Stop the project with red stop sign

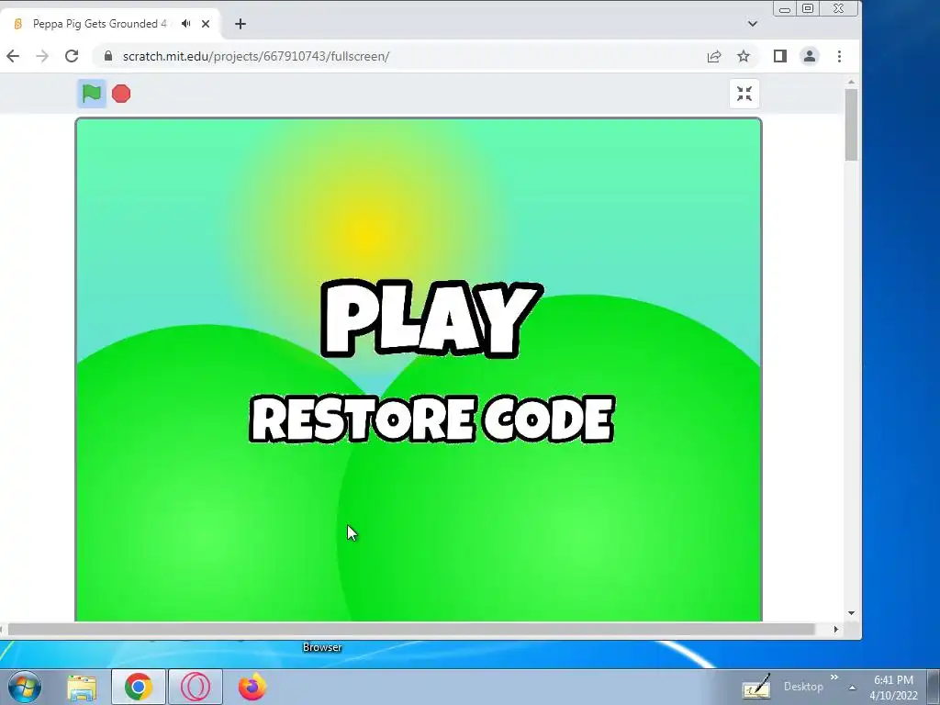tap(121, 94)
